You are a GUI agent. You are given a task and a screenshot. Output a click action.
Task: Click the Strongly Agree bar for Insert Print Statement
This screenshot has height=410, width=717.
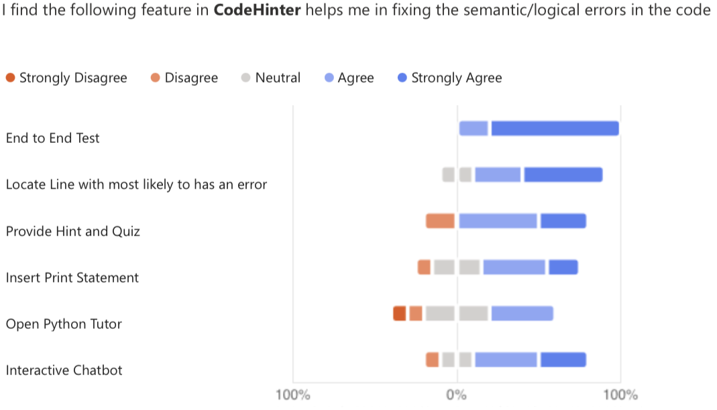(x=563, y=267)
